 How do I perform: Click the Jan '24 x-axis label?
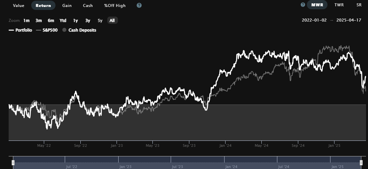225,145
